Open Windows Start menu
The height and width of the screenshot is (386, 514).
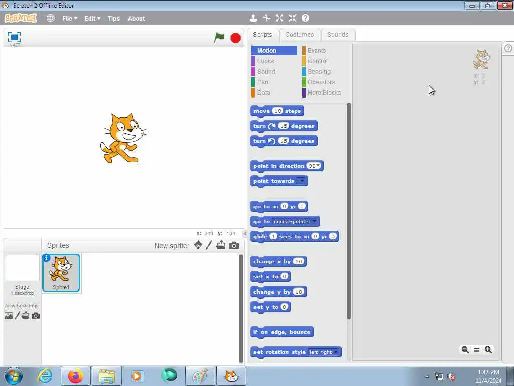coord(13,376)
